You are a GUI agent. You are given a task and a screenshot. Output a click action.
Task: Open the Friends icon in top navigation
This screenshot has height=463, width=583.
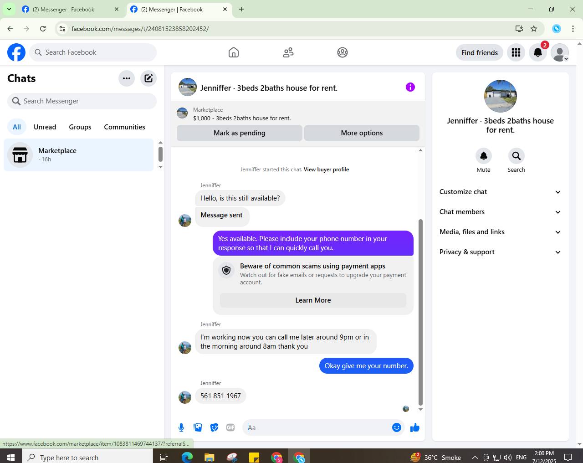(x=288, y=52)
